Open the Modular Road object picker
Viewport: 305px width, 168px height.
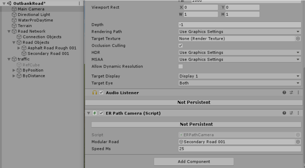(298, 142)
